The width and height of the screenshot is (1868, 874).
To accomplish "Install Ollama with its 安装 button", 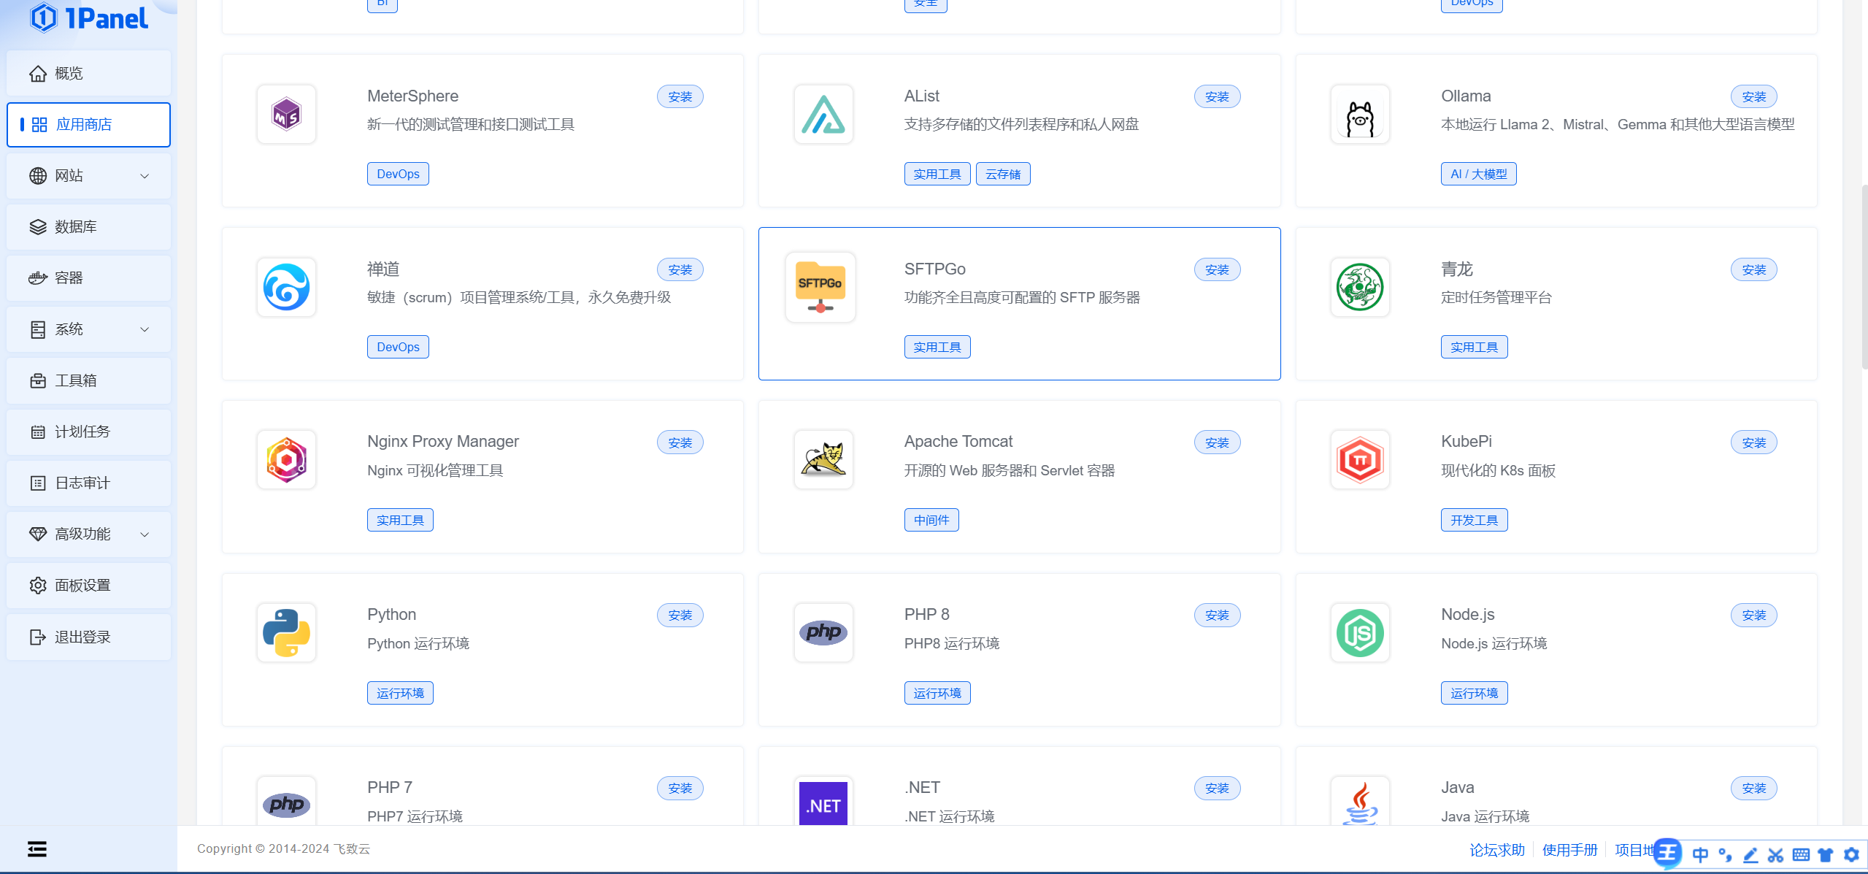I will pyautogui.click(x=1753, y=96).
